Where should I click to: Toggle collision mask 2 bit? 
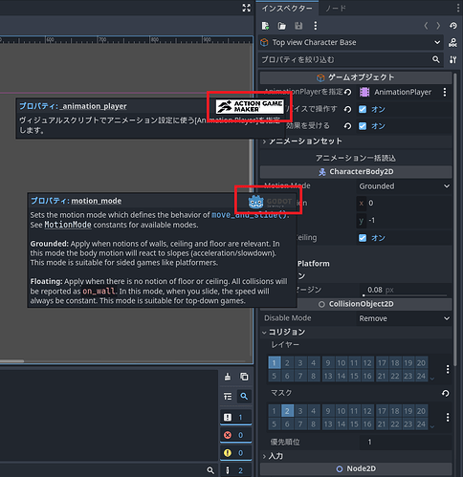coord(287,411)
